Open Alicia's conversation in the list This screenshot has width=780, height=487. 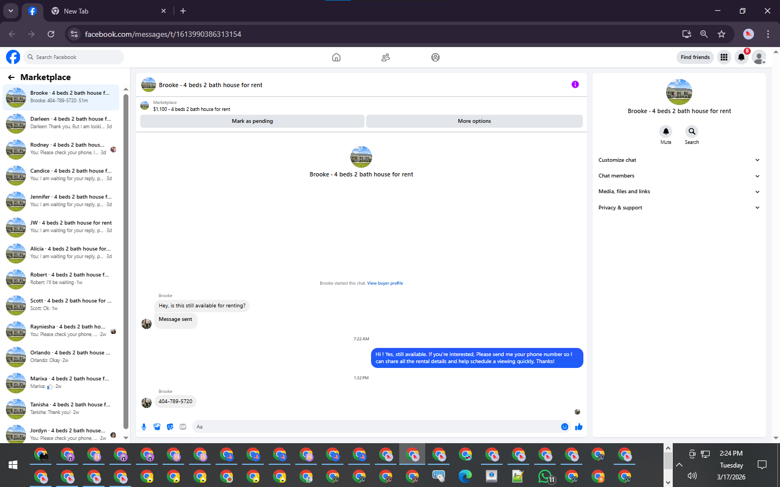point(61,253)
